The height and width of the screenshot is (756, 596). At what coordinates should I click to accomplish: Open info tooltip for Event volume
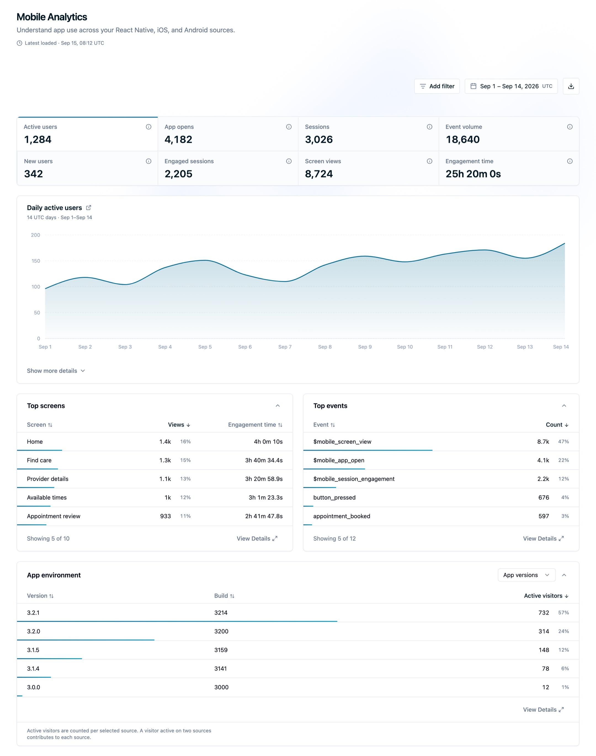(570, 127)
